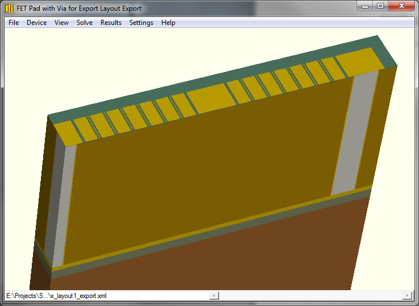Open the File menu
Image resolution: width=419 pixels, height=306 pixels.
(14, 23)
